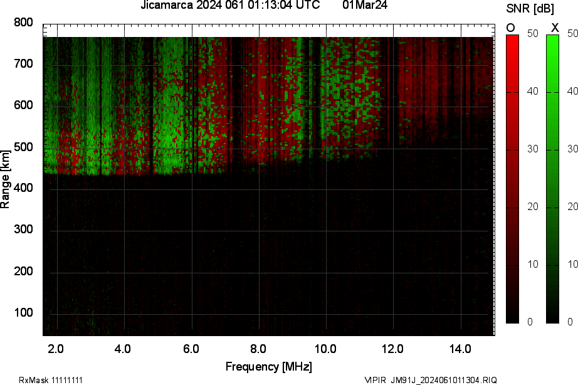Select the "RxMask 11111111" text
This screenshot has width=578, height=385.
(51, 380)
